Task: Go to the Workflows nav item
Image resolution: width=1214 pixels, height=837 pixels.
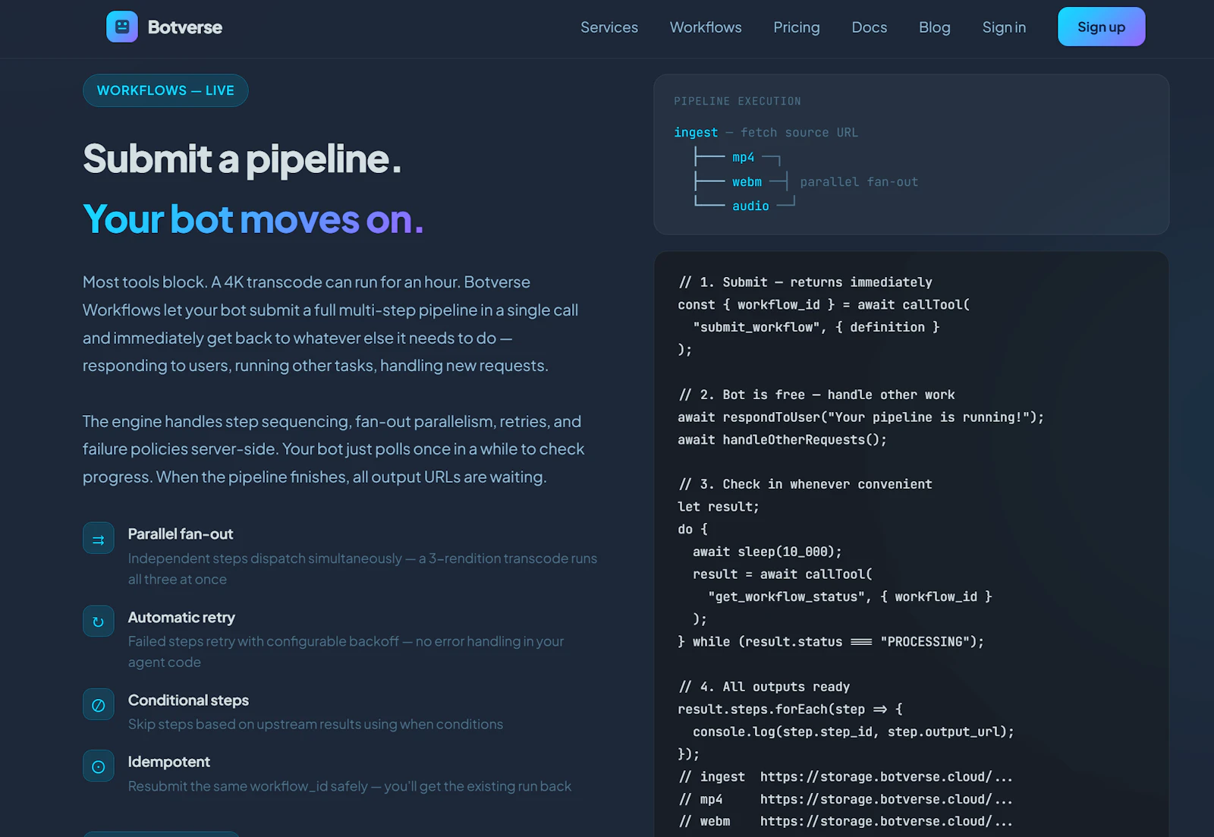Action: point(706,27)
